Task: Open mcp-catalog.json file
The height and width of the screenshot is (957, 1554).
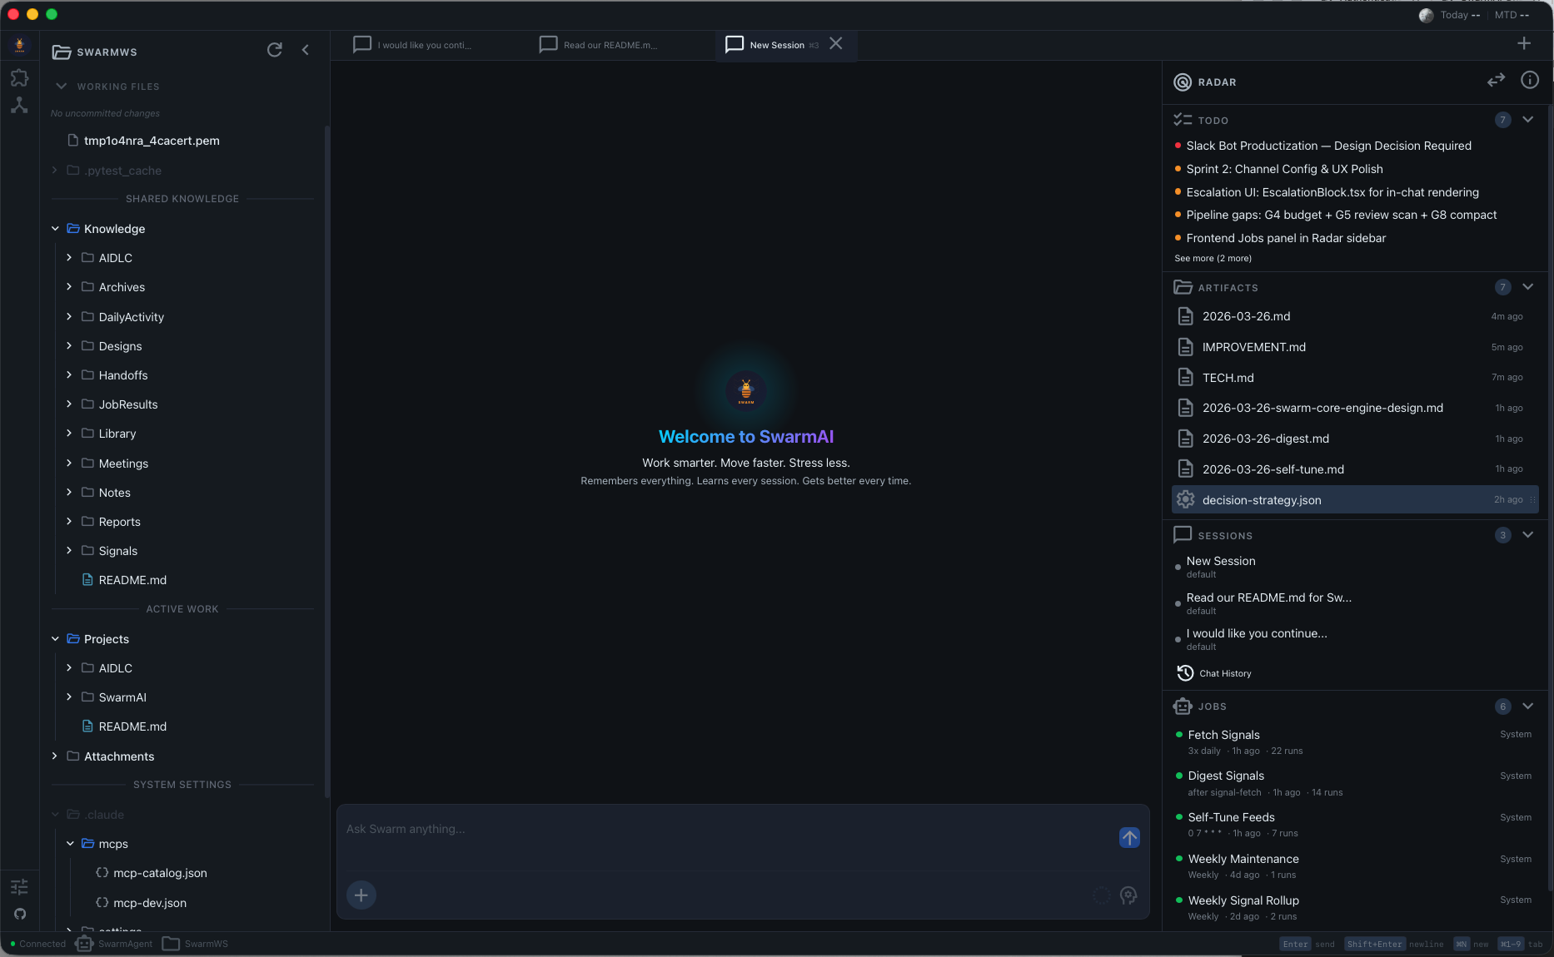Action: (160, 872)
